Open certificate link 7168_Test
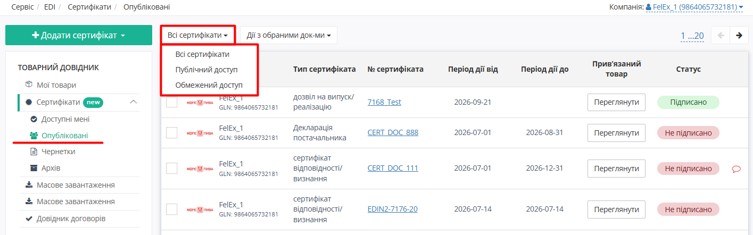The image size is (753, 235). 384,102
